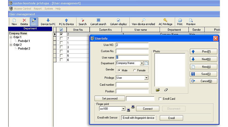Select the Female gender radio button
The height and width of the screenshot is (127, 228).
click(135, 70)
